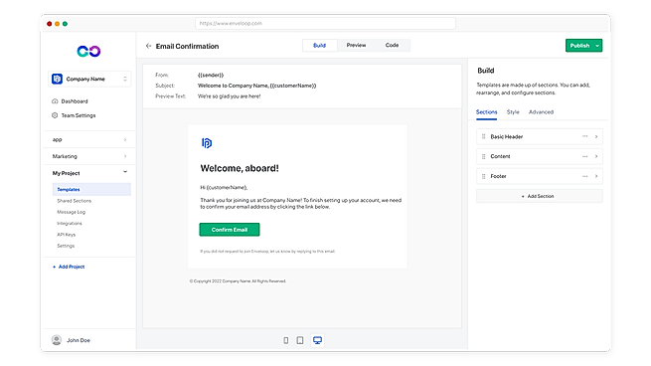Expand the Content section chevron

coord(596,156)
